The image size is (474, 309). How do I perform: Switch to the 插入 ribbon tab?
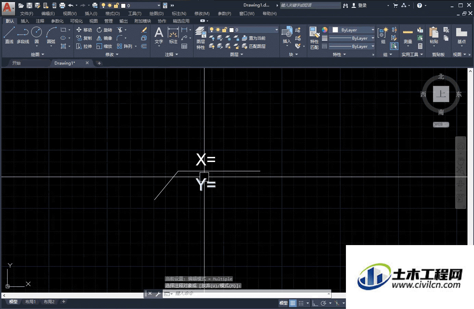[x=25, y=21]
